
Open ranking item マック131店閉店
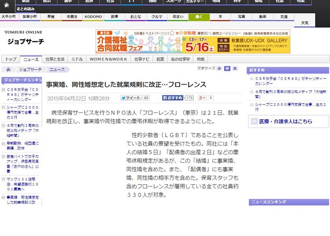click(22, 184)
